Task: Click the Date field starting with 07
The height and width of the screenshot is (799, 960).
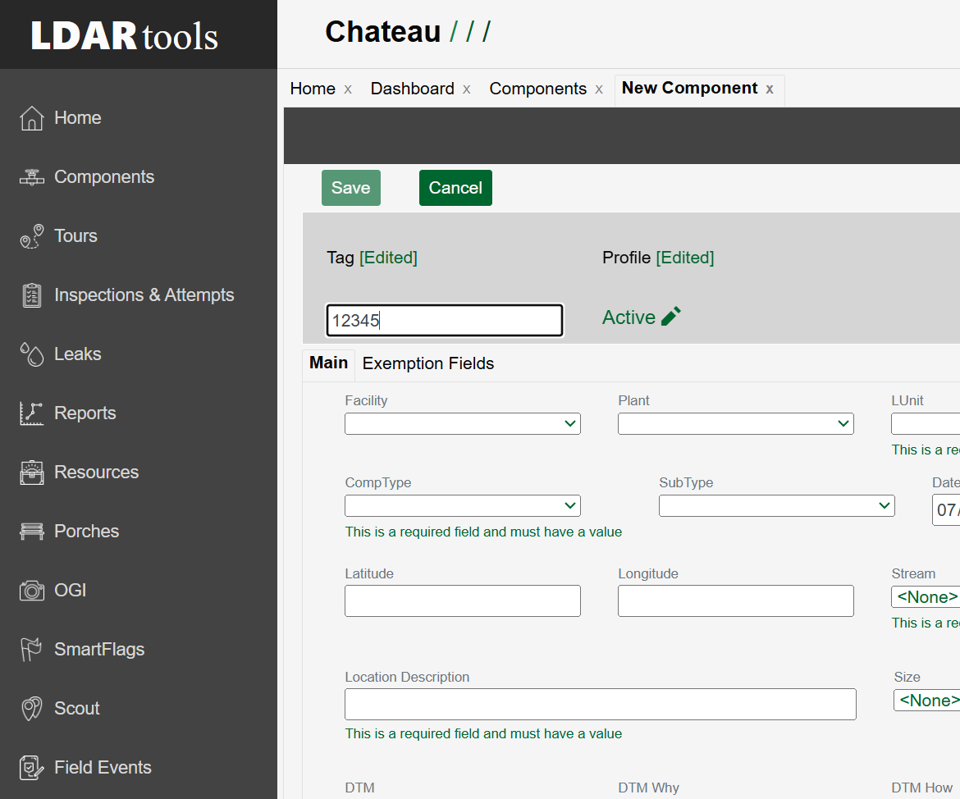Action: coord(946,510)
